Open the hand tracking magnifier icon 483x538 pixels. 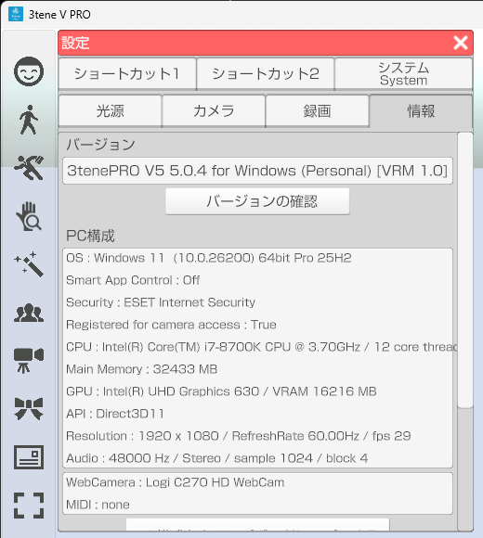click(29, 216)
